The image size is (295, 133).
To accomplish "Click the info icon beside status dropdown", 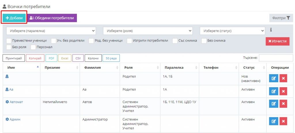I will [271, 30].
